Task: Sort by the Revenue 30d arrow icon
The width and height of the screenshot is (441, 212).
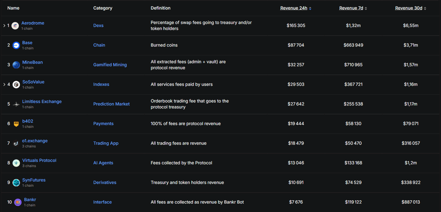Action: [425, 8]
